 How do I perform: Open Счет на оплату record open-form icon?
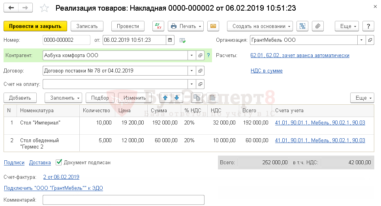coord(200,84)
